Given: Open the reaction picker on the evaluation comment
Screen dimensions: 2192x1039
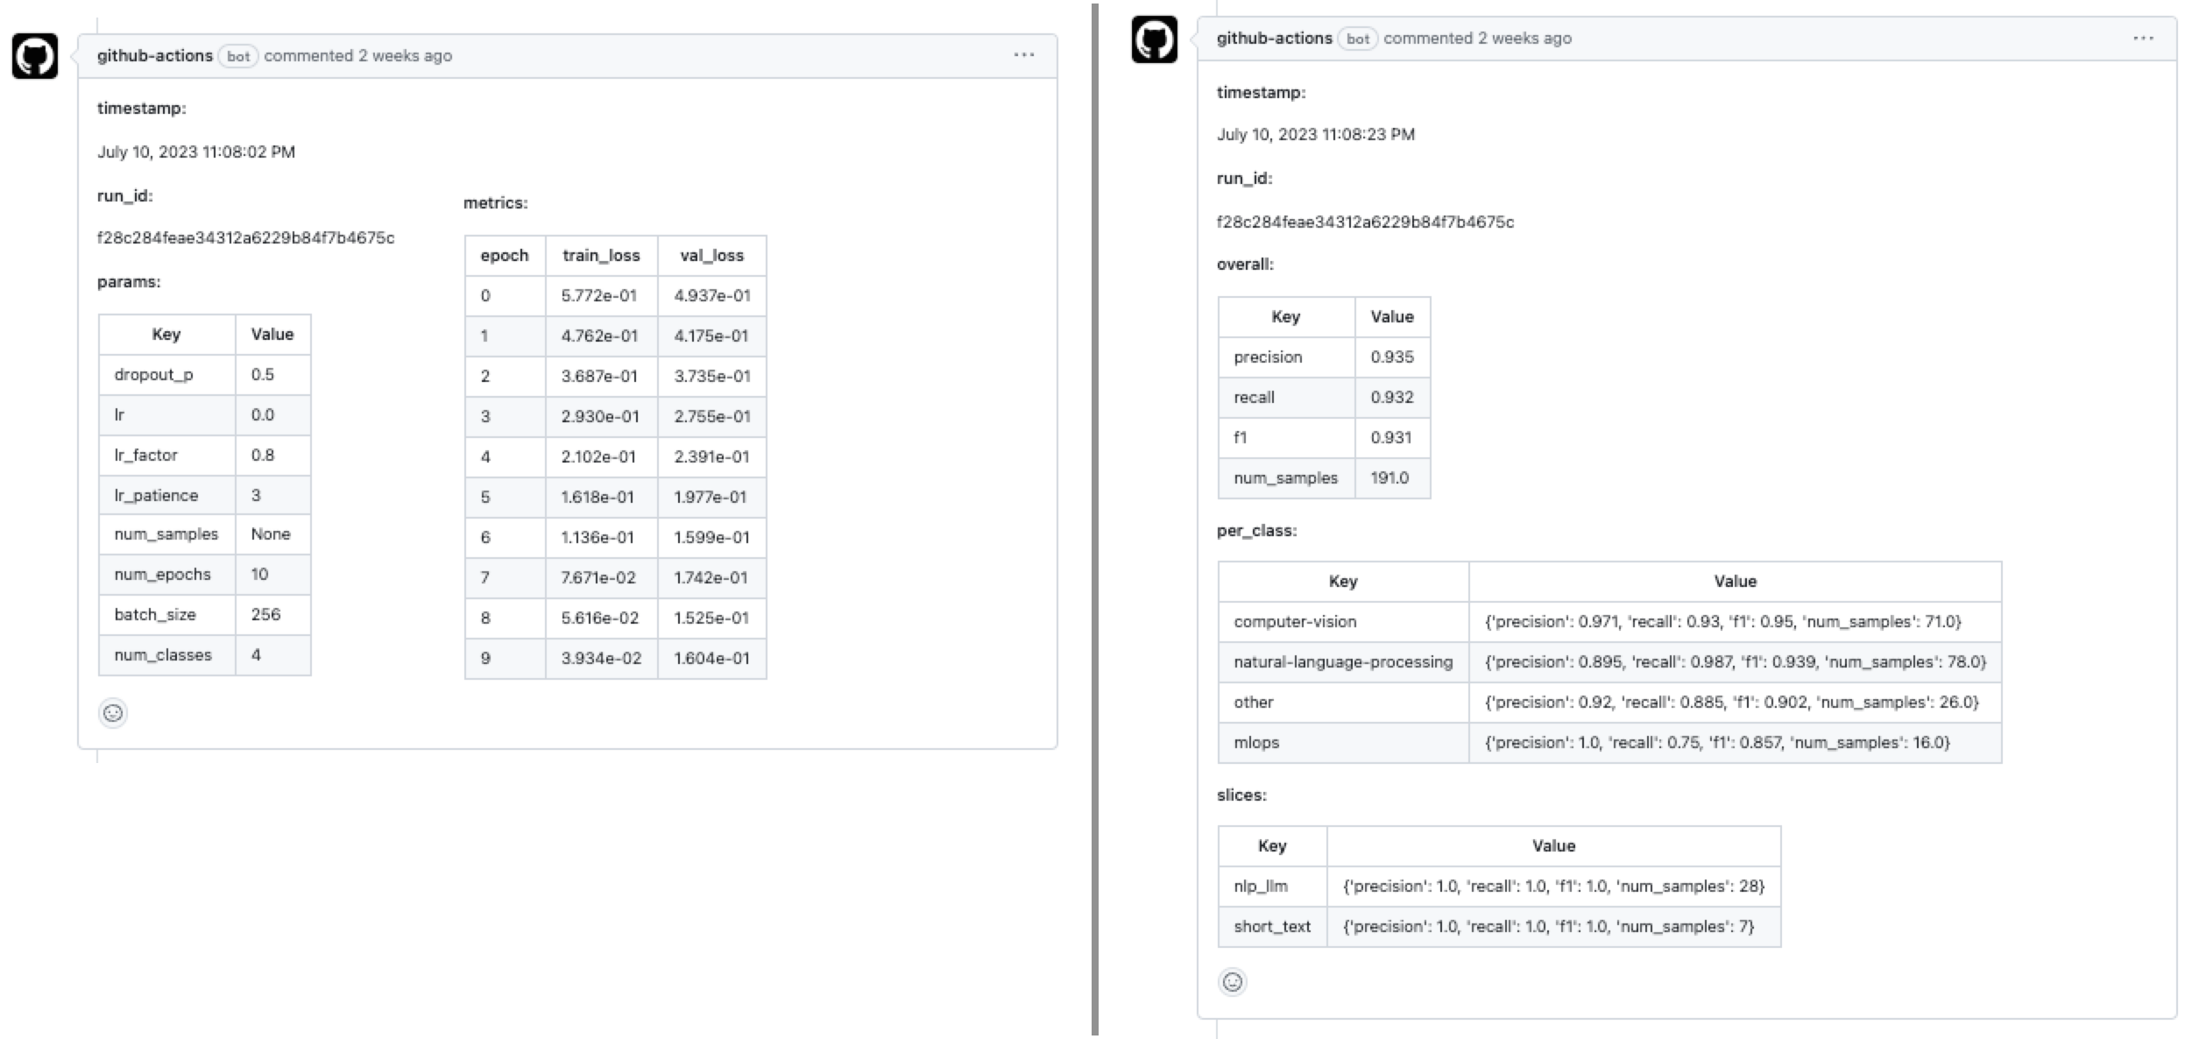Looking at the screenshot, I should (1232, 982).
